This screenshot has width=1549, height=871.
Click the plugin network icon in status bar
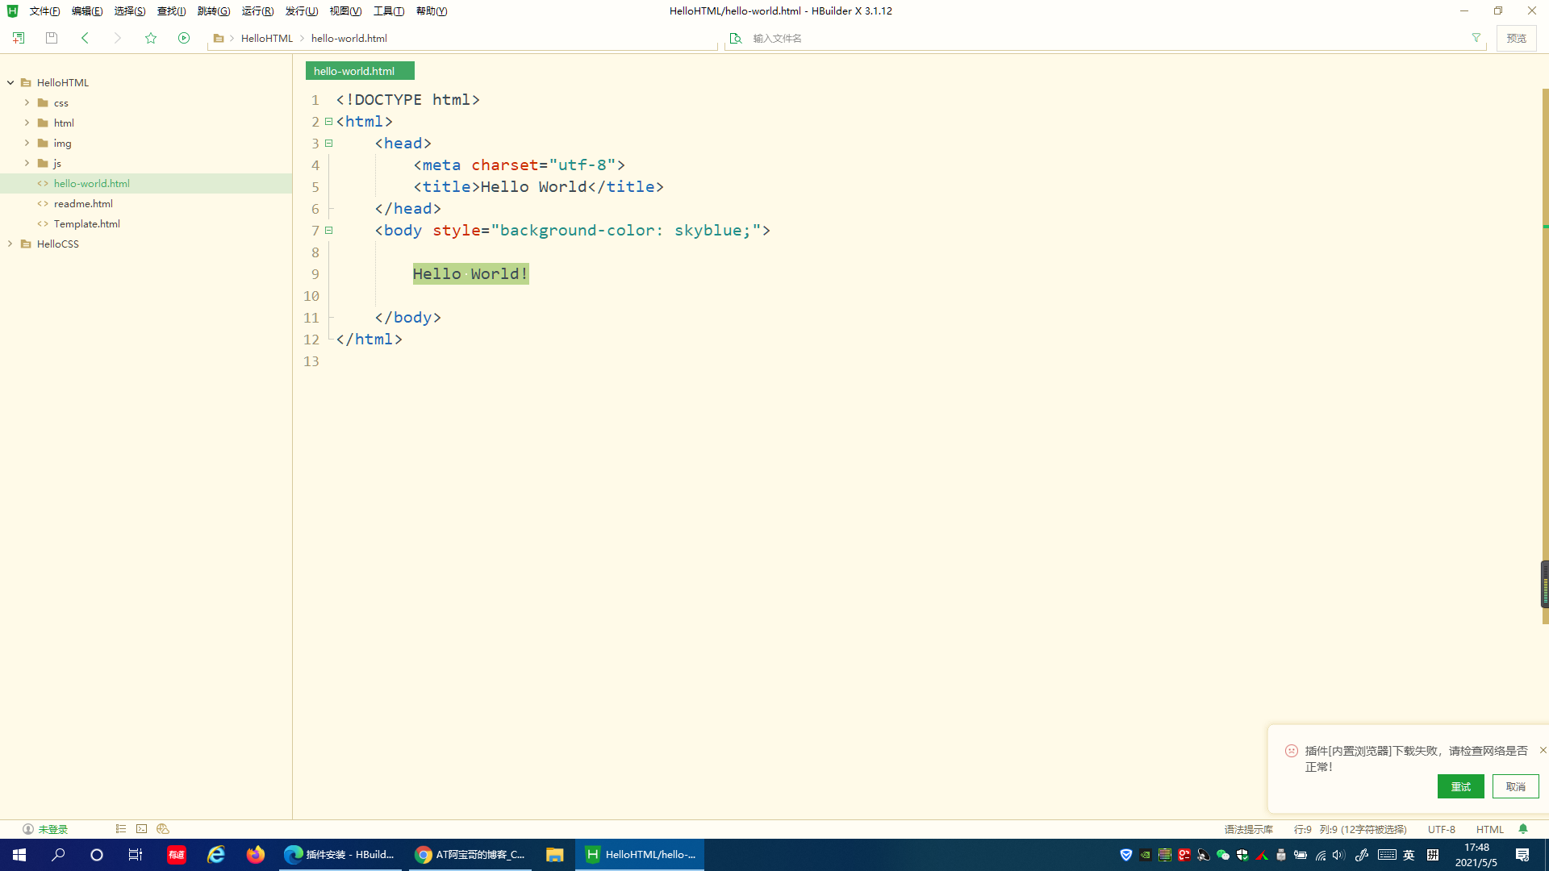162,829
